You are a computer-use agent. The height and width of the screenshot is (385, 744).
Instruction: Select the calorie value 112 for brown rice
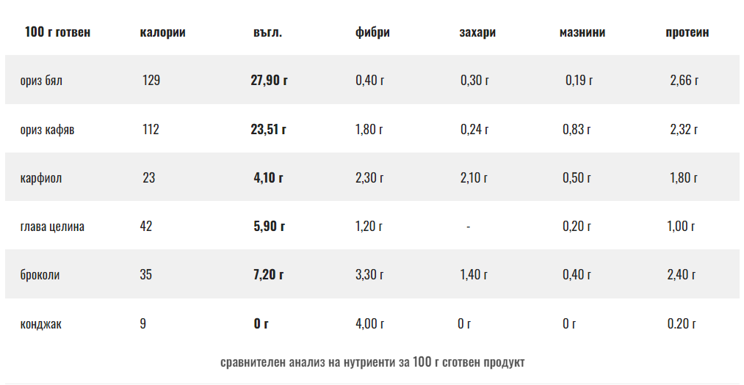click(x=151, y=129)
